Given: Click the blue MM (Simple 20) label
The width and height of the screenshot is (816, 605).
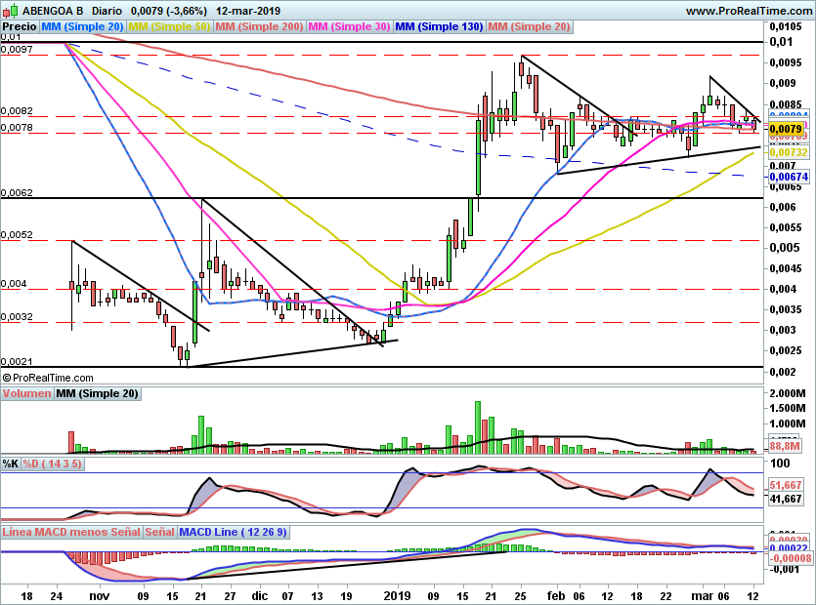Looking at the screenshot, I should (82, 26).
